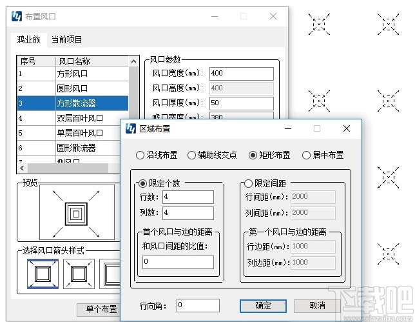The image size is (415, 322).
Task: Select the second arrow style thumbnail
Action: tap(79, 274)
